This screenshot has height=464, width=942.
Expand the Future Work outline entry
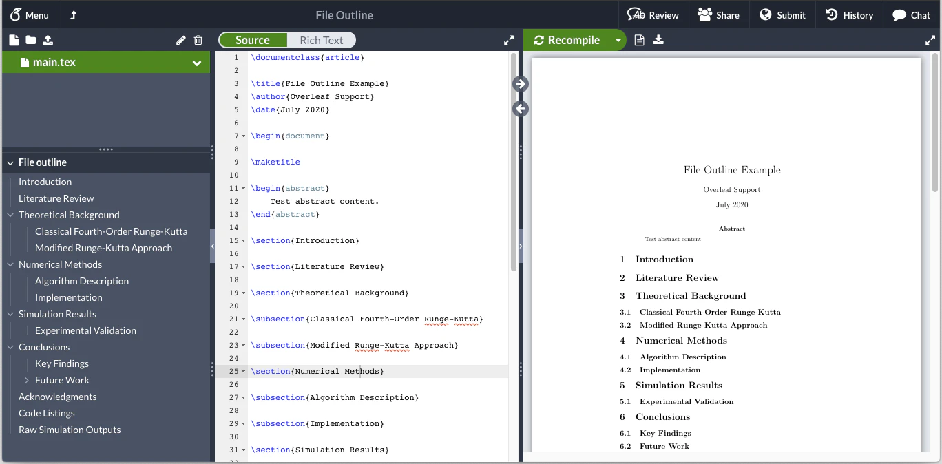click(x=25, y=380)
